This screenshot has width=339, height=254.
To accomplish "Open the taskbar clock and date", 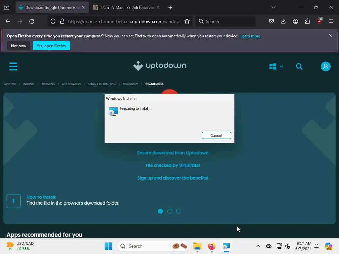I will (304, 246).
